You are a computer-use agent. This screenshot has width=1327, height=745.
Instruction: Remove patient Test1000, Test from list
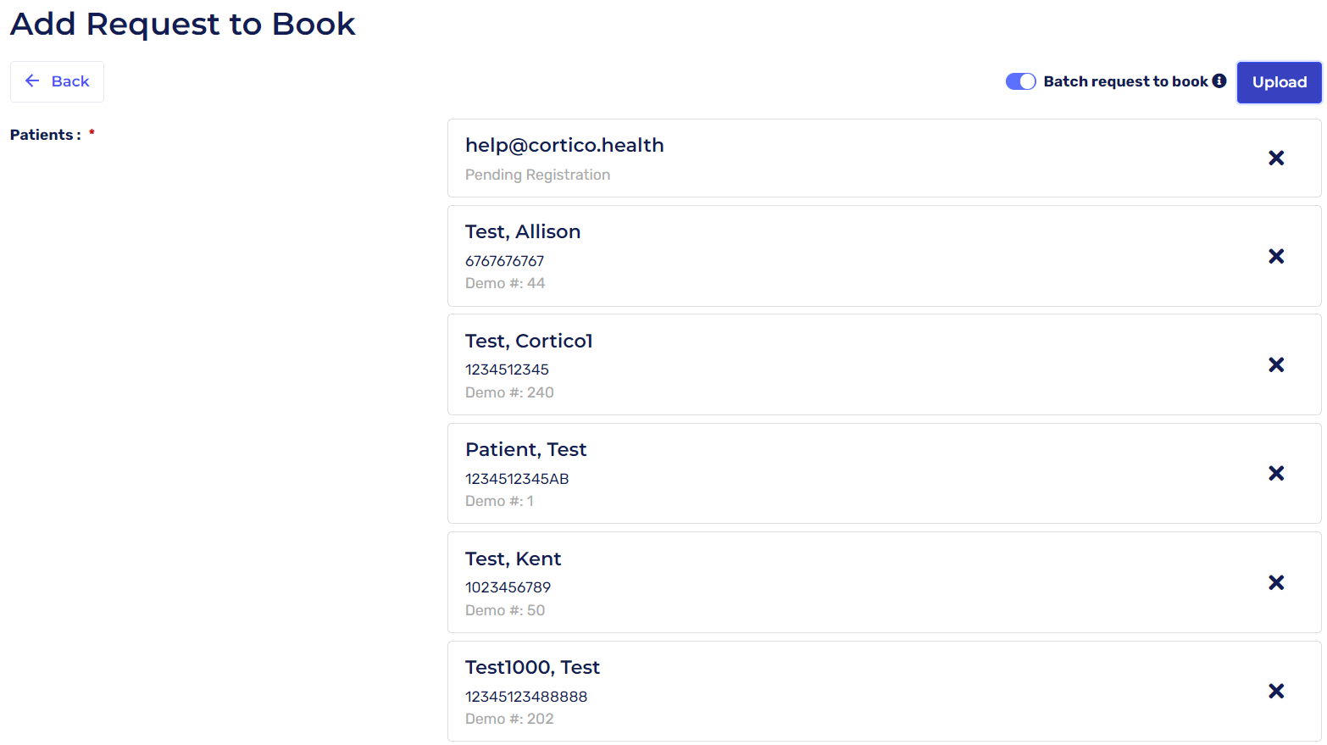[x=1276, y=692]
